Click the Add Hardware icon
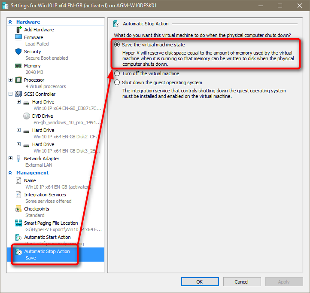 pyautogui.click(x=18, y=30)
